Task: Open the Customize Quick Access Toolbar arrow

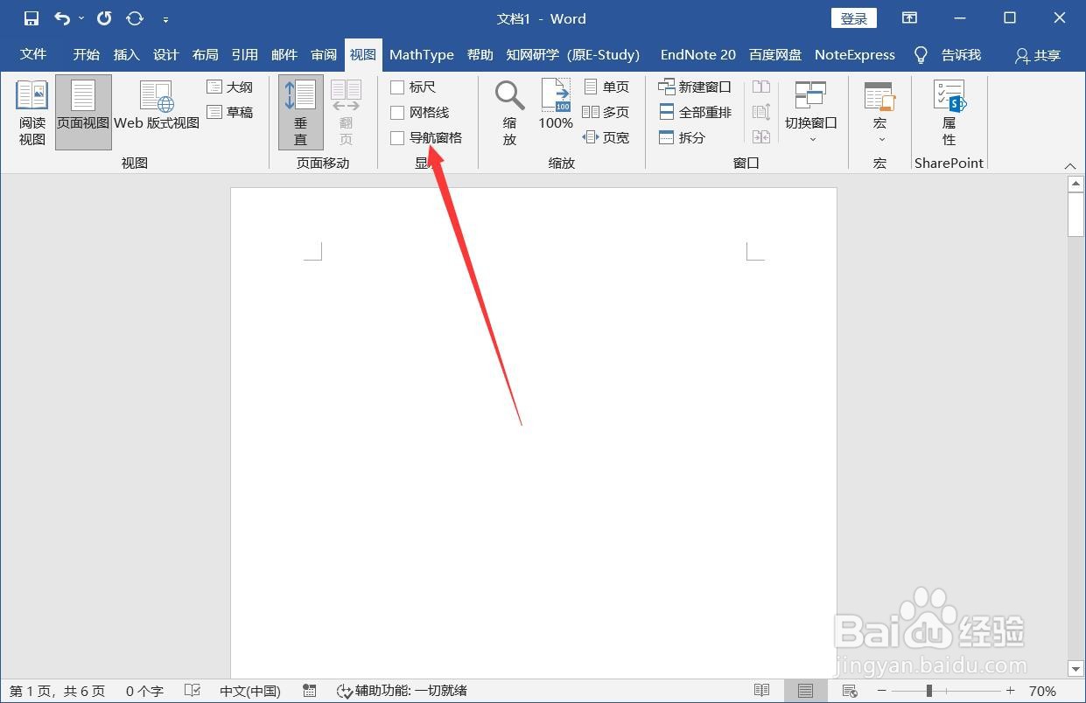Action: (x=166, y=19)
